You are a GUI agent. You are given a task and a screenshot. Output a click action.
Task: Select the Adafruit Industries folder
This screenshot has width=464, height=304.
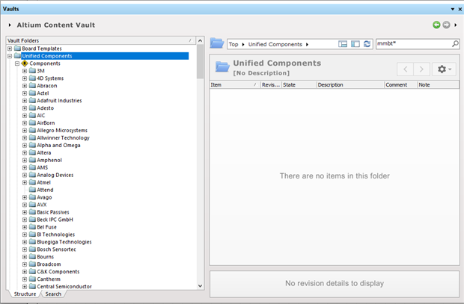pyautogui.click(x=59, y=100)
